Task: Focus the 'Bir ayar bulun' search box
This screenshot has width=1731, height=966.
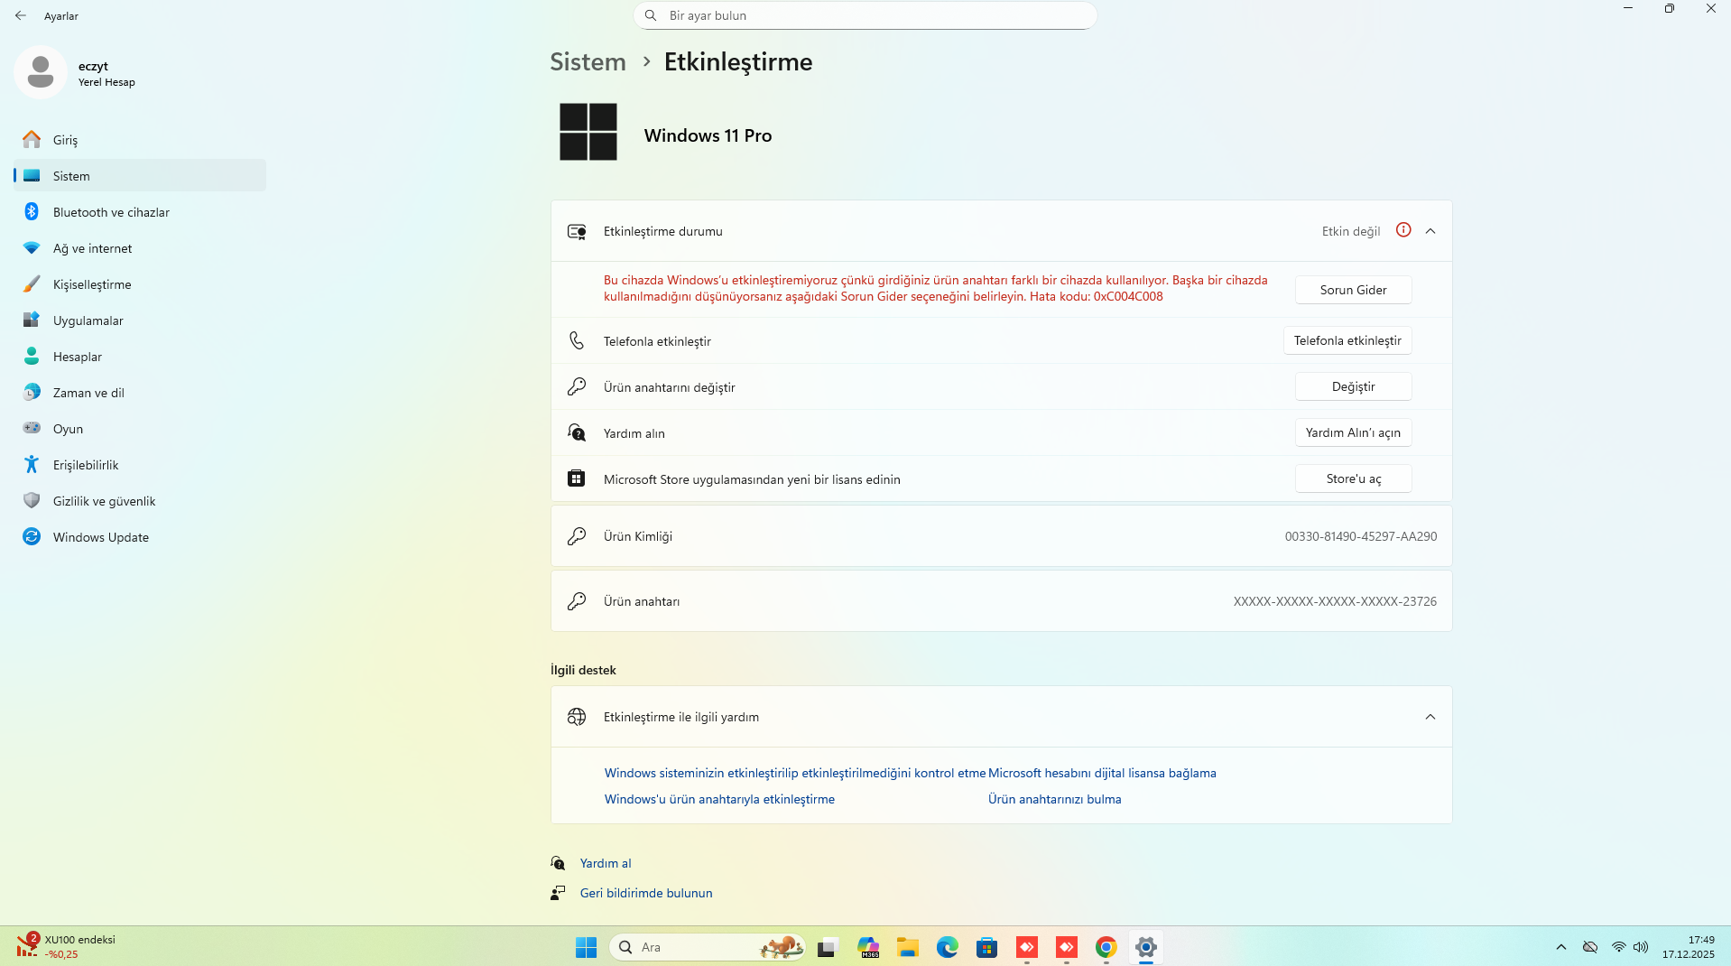Action: [x=865, y=15]
